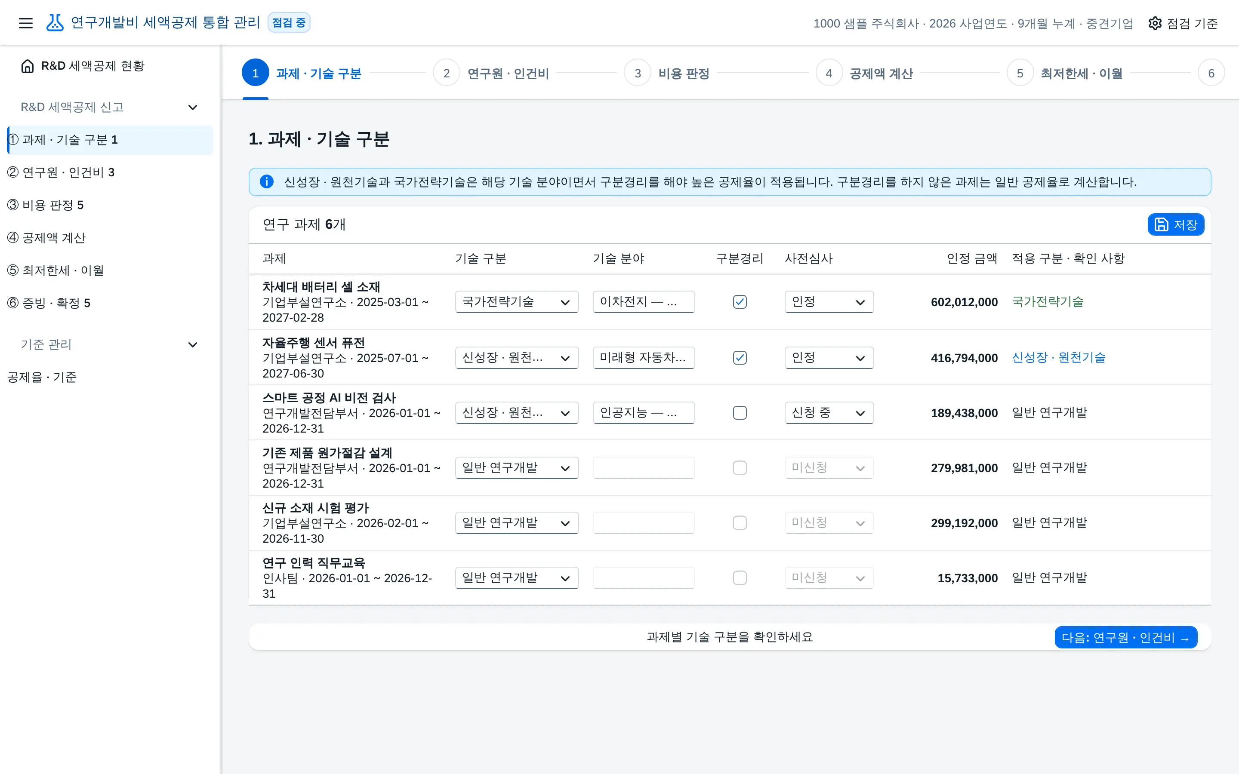Click the 신성장 · 원천기술 status text

[1058, 358]
